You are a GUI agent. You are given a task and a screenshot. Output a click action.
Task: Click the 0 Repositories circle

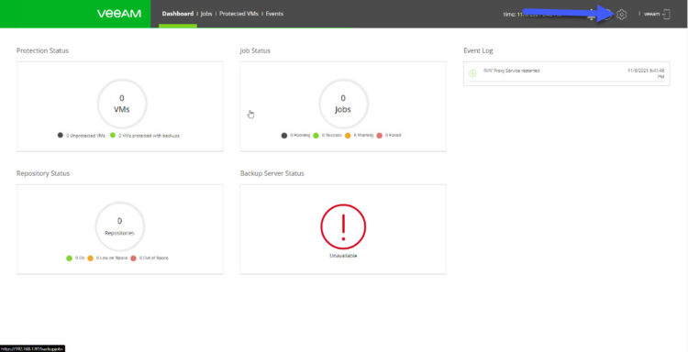[x=120, y=226]
